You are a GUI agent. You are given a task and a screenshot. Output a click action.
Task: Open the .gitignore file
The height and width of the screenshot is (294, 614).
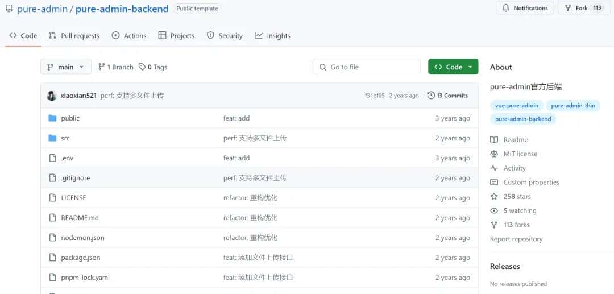tap(76, 178)
